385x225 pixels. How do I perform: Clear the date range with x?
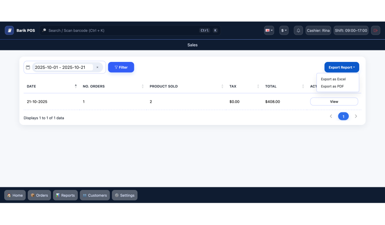pyautogui.click(x=97, y=67)
